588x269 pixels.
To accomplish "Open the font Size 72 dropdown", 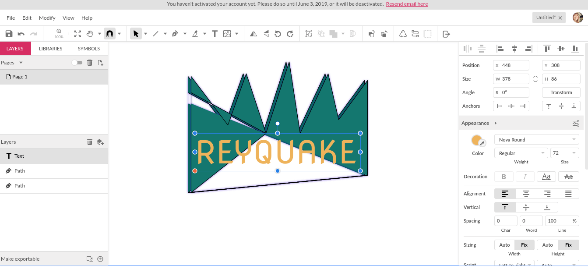I will click(x=565, y=153).
